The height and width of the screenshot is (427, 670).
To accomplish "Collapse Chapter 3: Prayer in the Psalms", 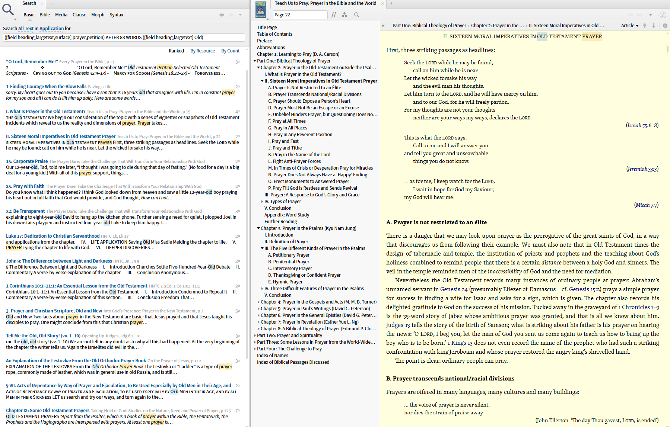I will coord(258,228).
